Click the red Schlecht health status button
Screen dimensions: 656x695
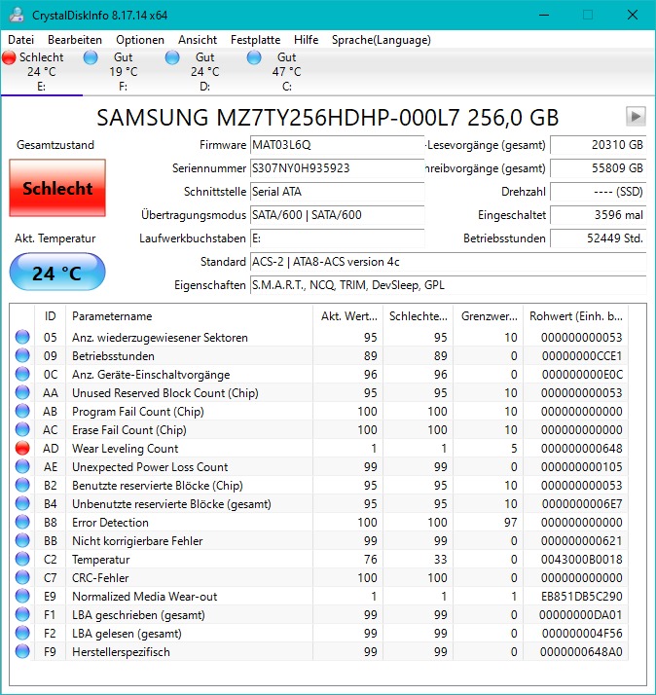click(x=57, y=188)
